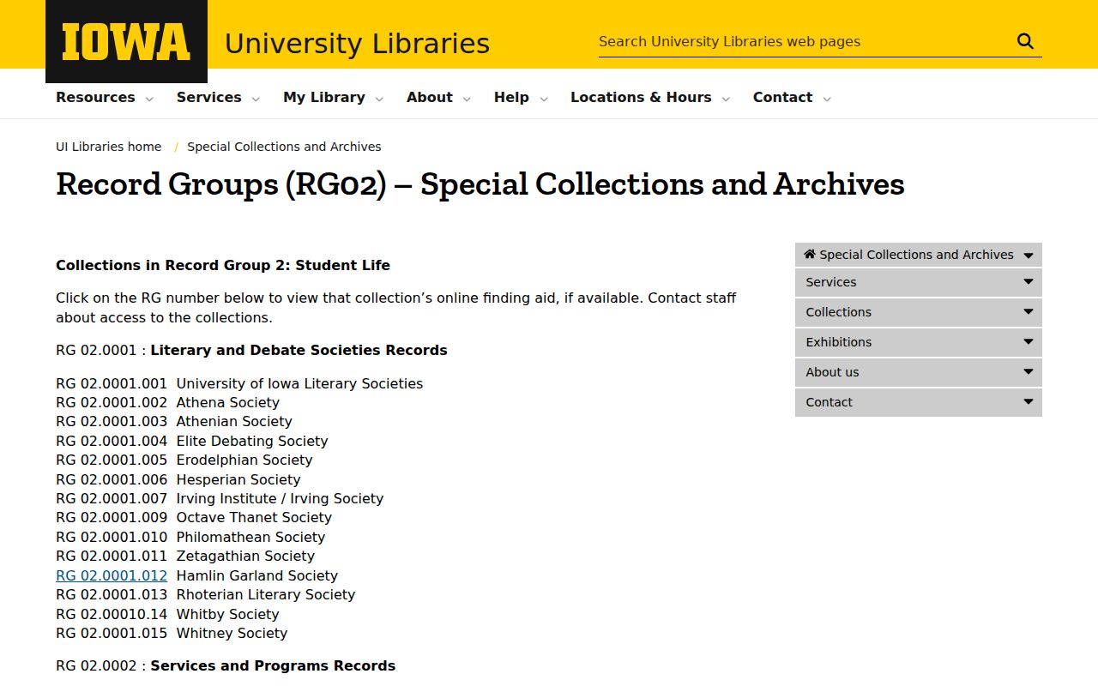Open sidebar Collections link
1098x686 pixels.
[838, 312]
